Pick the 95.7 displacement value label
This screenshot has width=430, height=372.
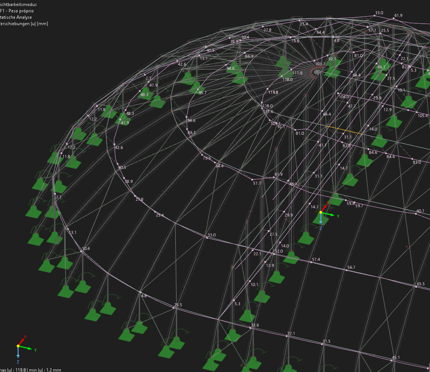point(202,93)
